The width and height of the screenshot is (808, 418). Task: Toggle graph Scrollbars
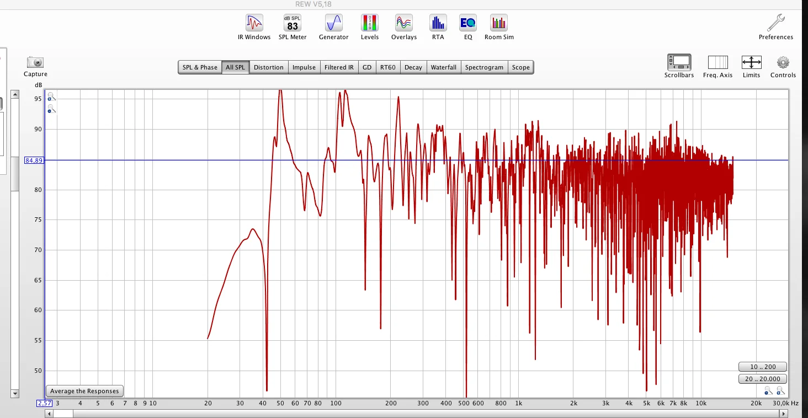(679, 66)
